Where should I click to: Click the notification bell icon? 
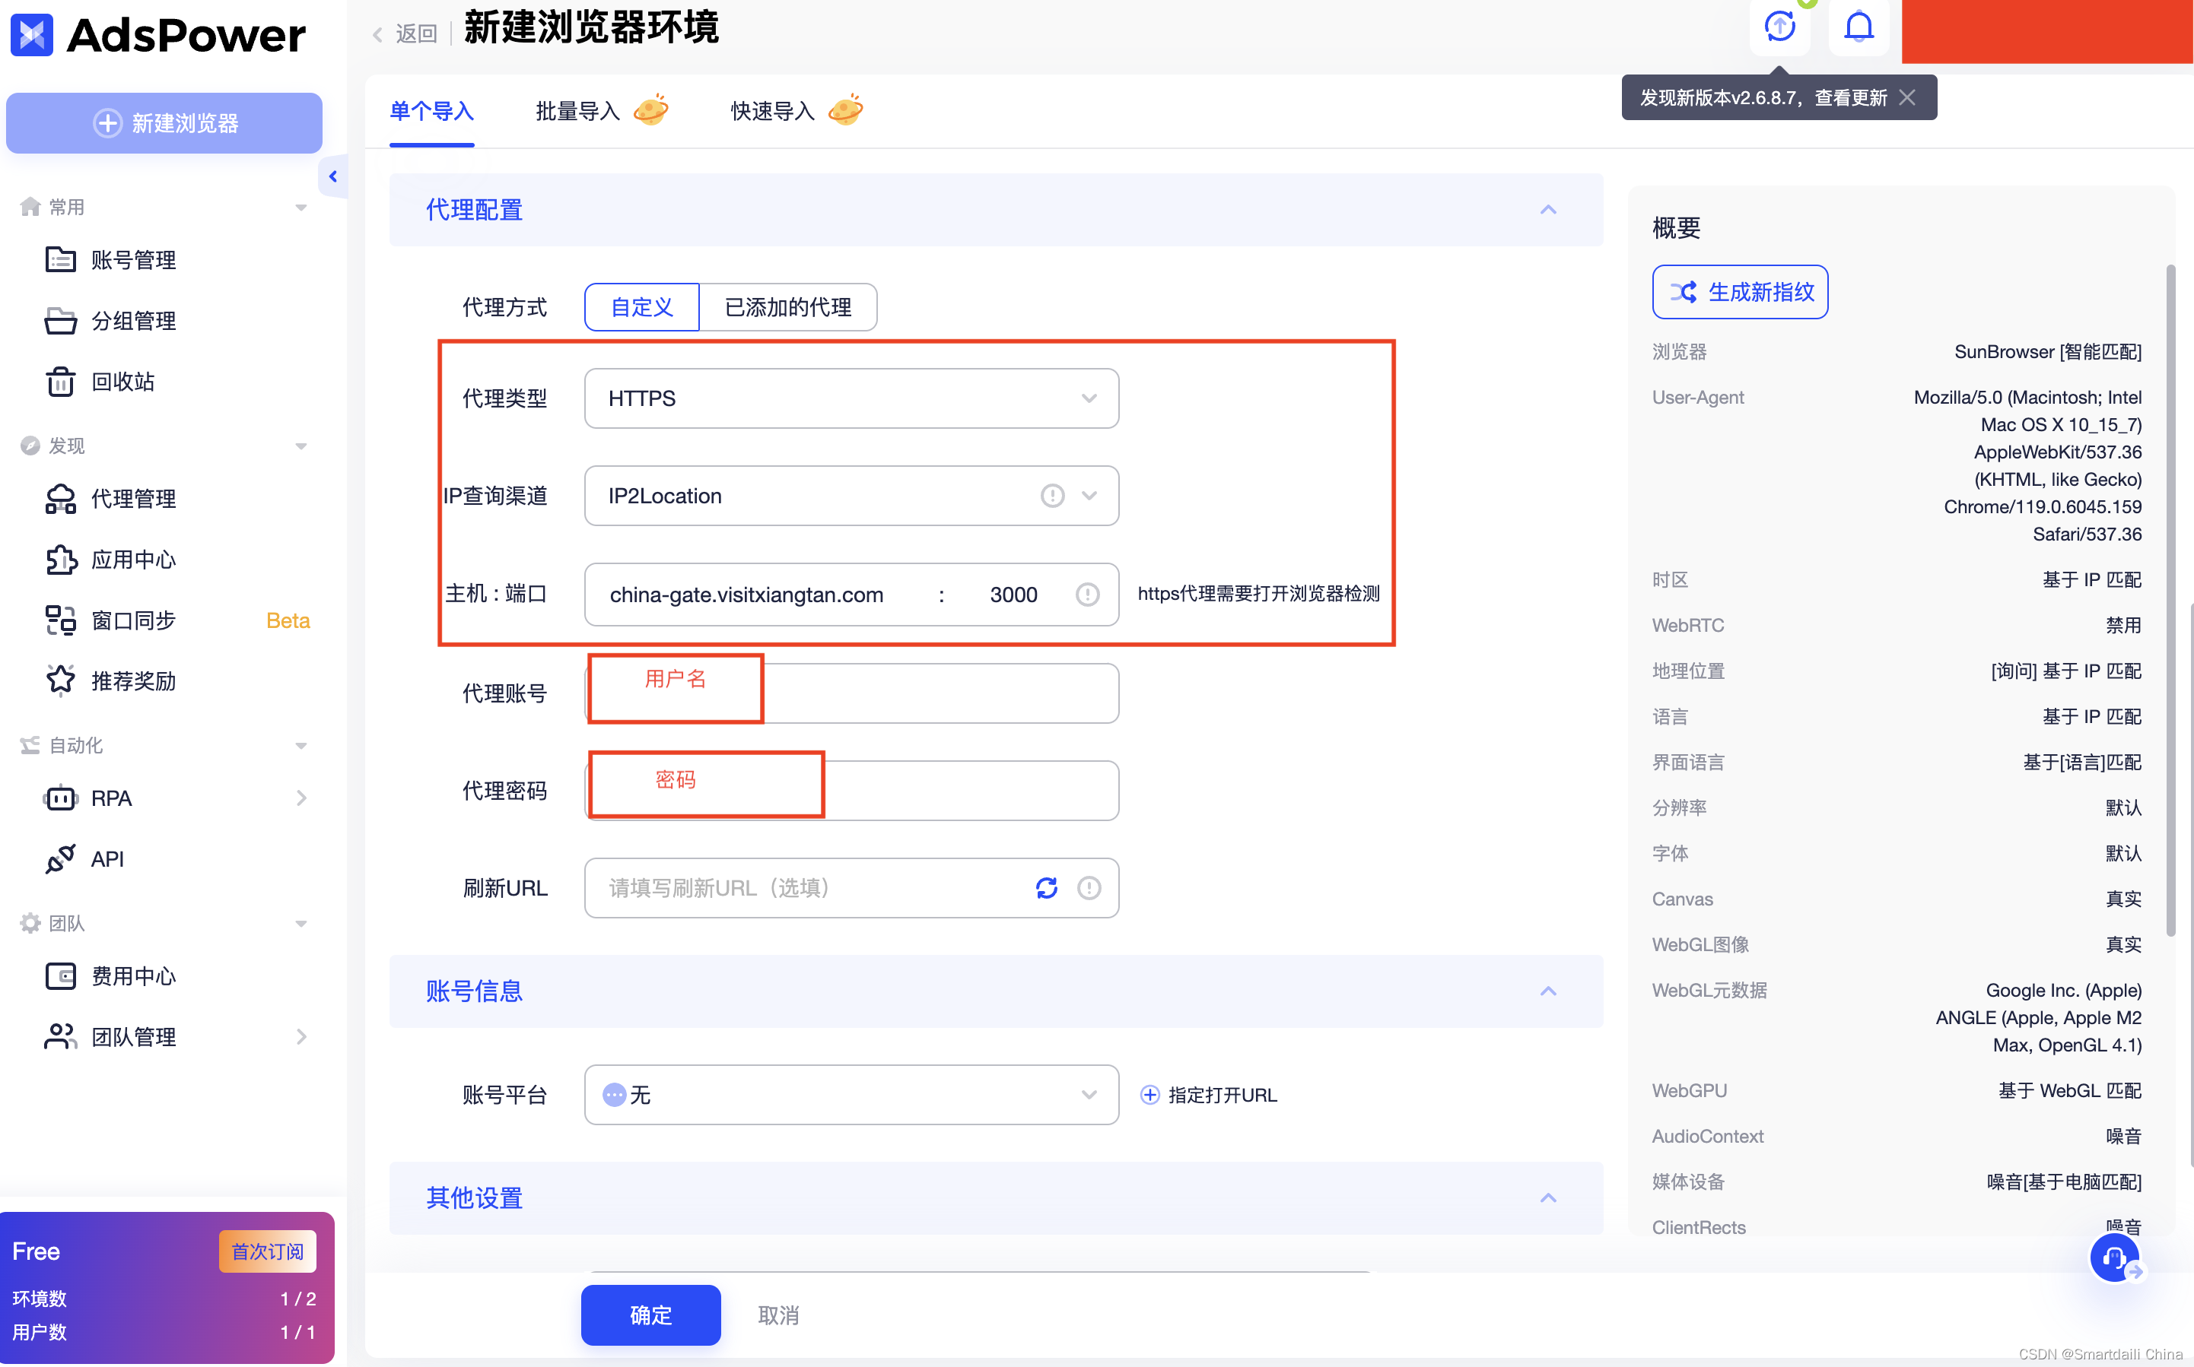pos(1859,27)
